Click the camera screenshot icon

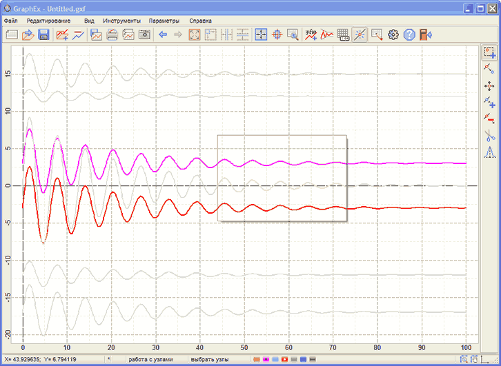144,34
